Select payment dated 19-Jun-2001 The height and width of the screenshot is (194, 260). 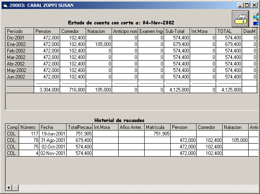(x=53, y=134)
